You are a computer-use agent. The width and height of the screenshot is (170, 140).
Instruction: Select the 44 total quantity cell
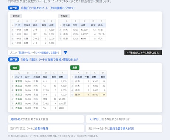(x=103, y=95)
